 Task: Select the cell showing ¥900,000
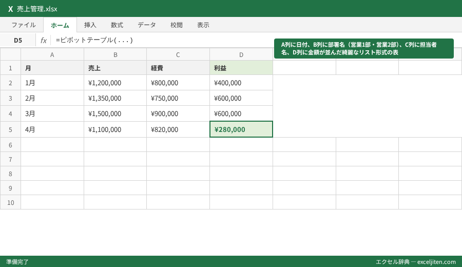[x=178, y=113]
